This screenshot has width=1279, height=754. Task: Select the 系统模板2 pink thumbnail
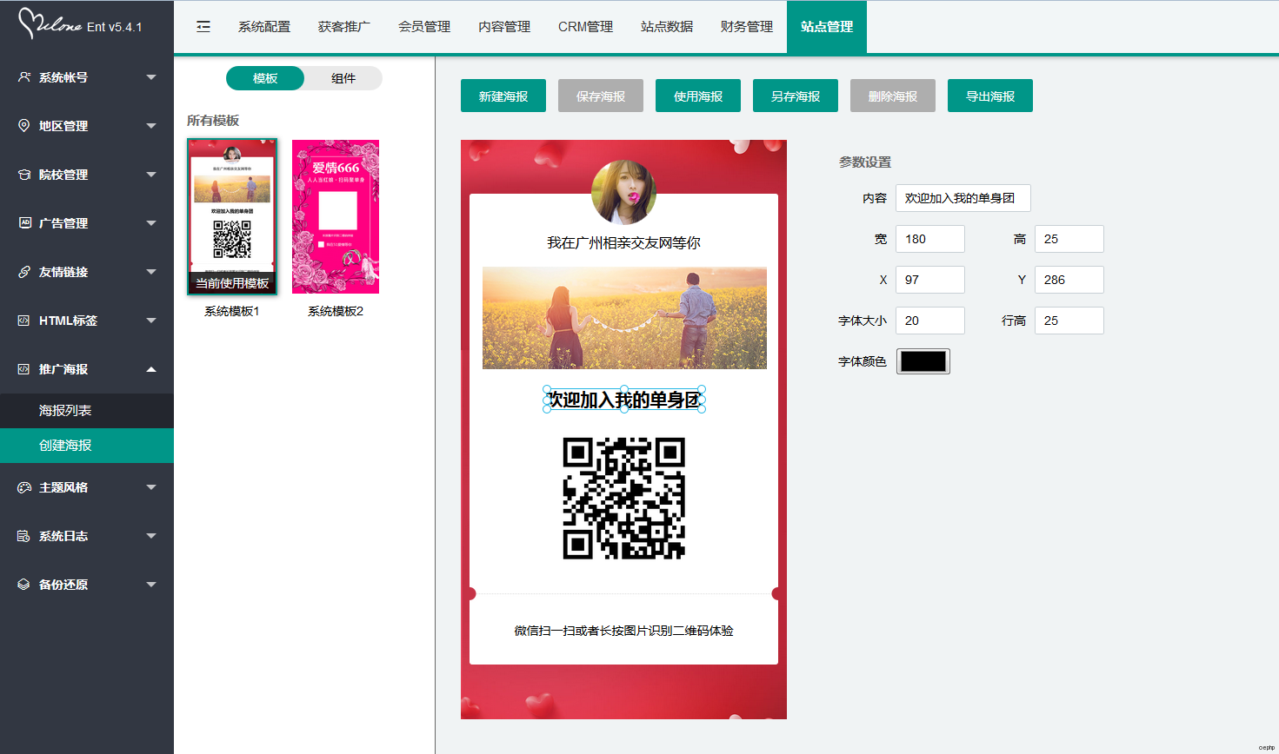pyautogui.click(x=336, y=216)
